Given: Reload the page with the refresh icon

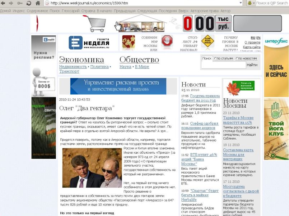Looking at the screenshot, I should click(29, 3).
